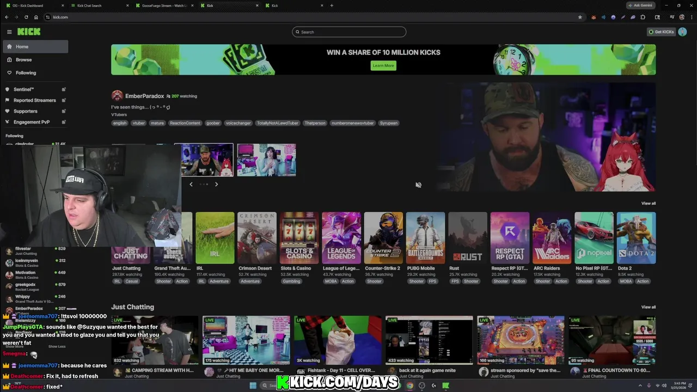This screenshot has width=697, height=392.
Task: Select the english tag
Action: (120, 123)
